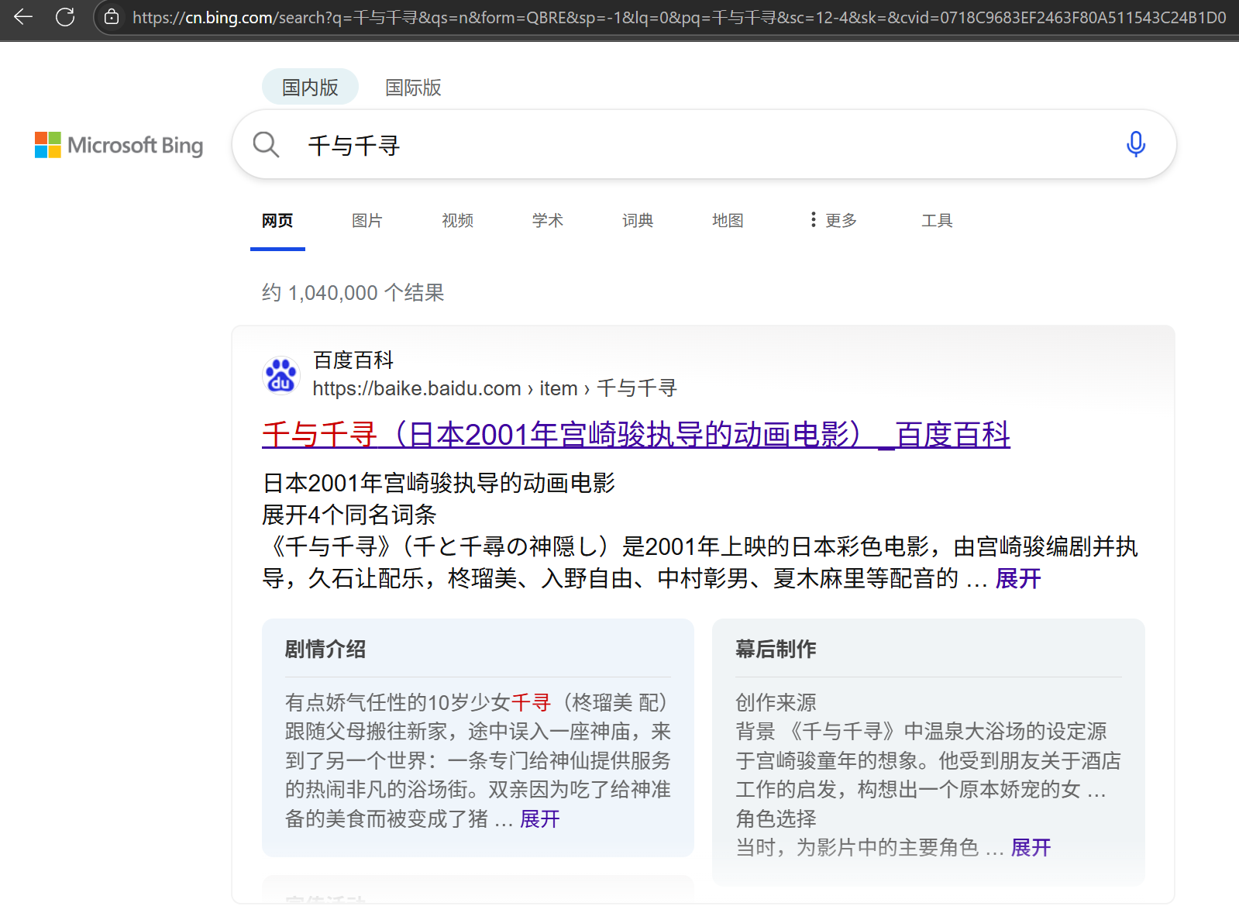
Task: Click the Baidu Baike paw favicon
Action: [280, 375]
